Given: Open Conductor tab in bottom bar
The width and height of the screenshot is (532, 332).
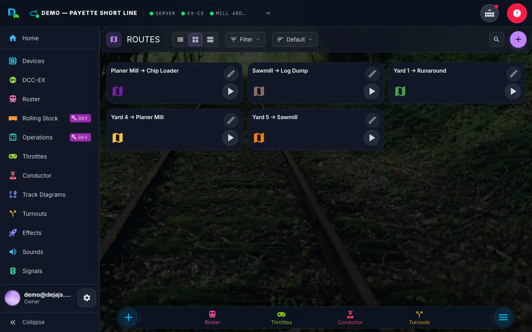Looking at the screenshot, I should [x=350, y=318].
